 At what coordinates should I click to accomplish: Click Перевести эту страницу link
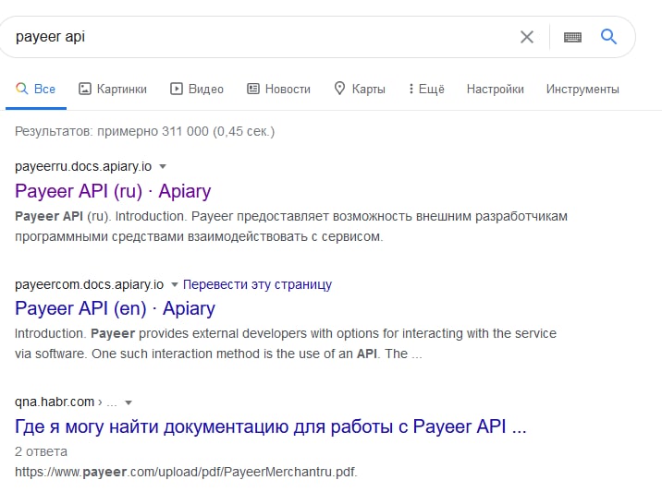click(x=257, y=284)
